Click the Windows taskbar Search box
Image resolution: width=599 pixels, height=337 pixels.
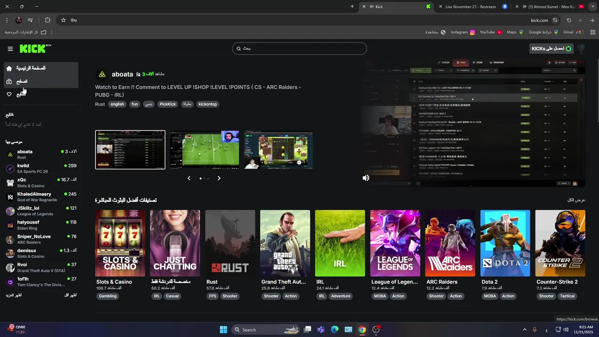266,330
